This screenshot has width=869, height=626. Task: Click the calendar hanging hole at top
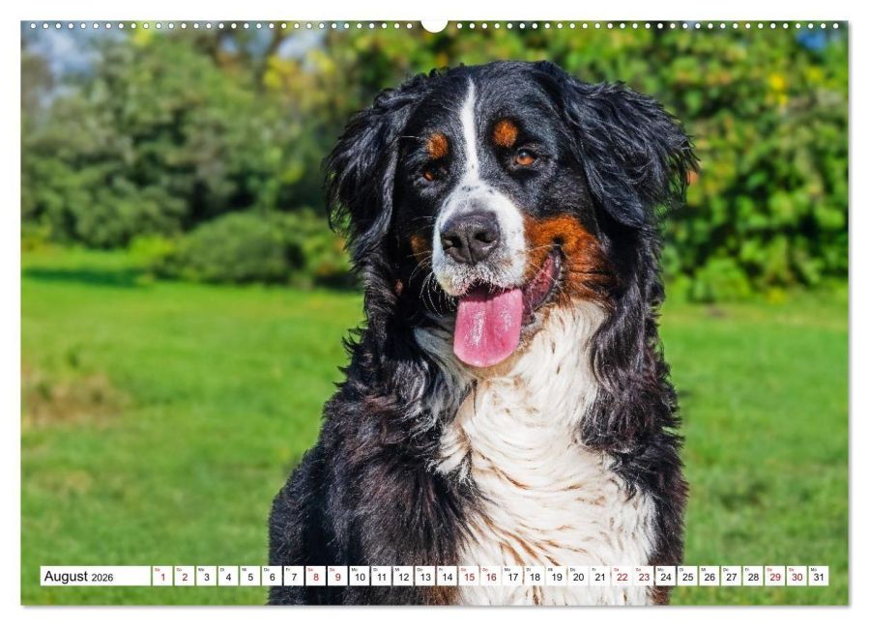coord(435,24)
